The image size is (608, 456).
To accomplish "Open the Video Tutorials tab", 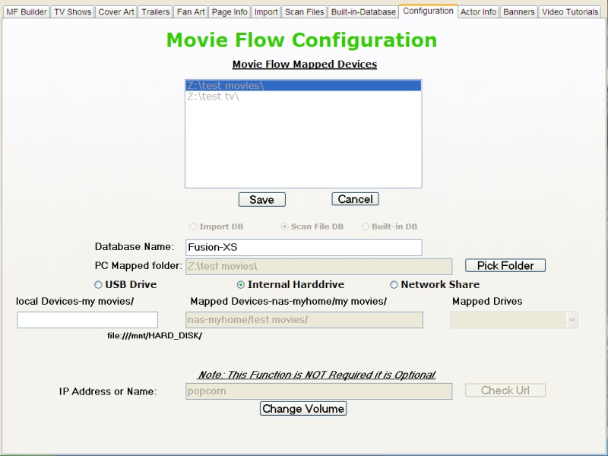I will 569,11.
